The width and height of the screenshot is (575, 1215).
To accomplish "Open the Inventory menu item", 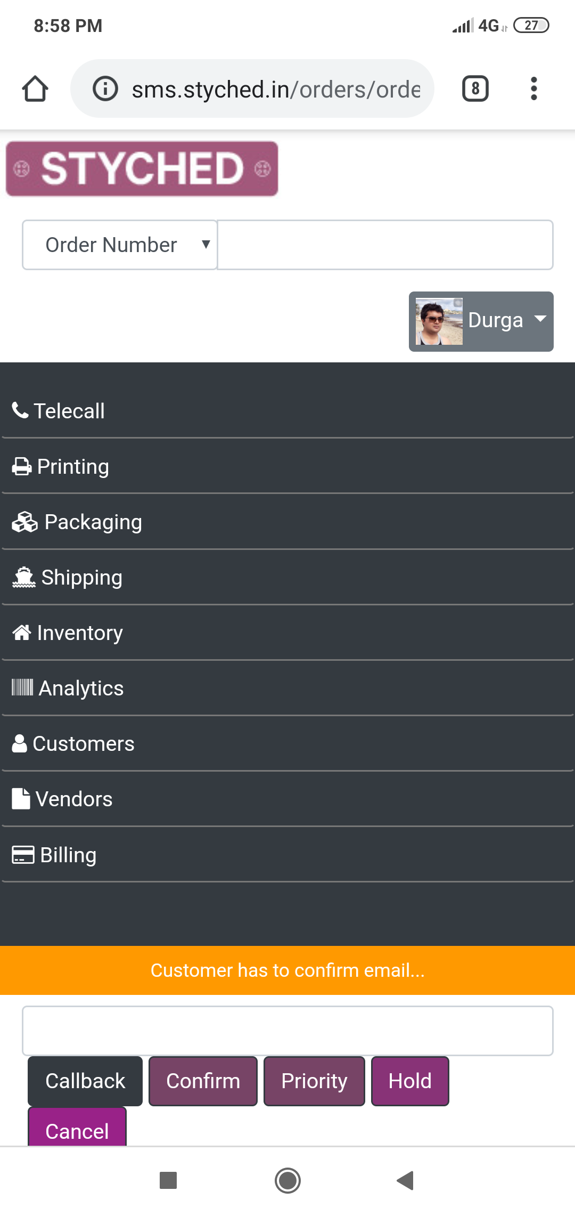I will pyautogui.click(x=287, y=633).
